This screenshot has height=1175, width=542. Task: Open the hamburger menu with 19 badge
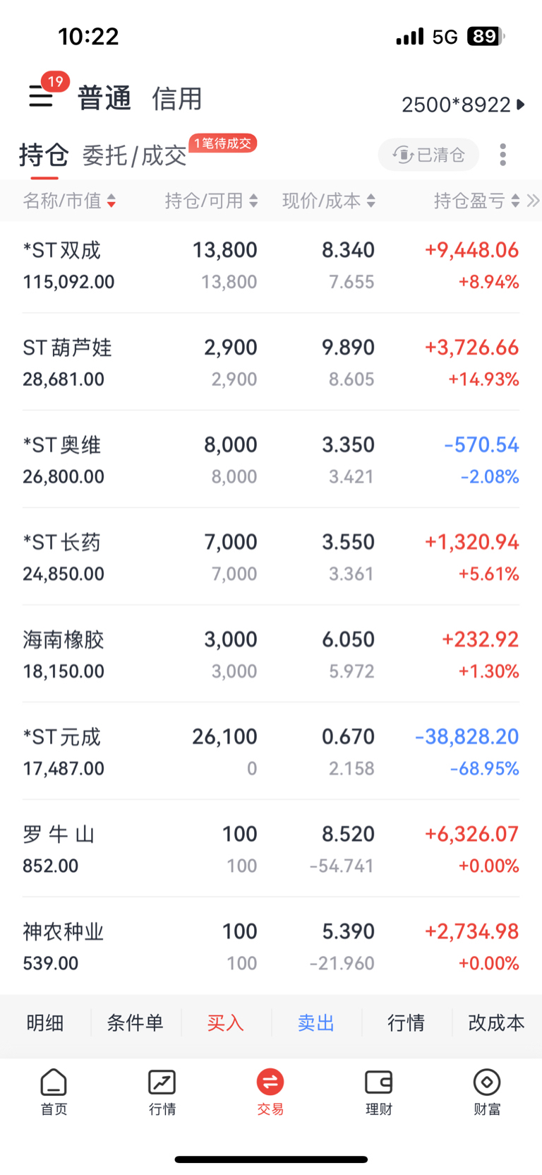41,96
